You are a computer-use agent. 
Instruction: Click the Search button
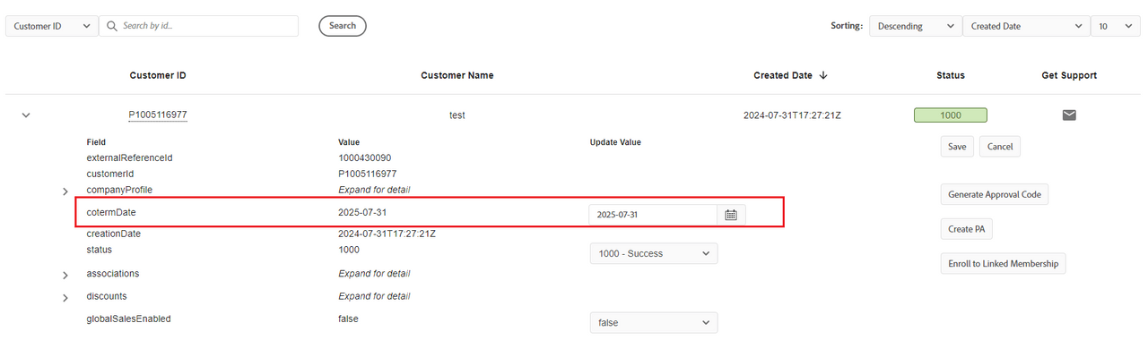(343, 26)
